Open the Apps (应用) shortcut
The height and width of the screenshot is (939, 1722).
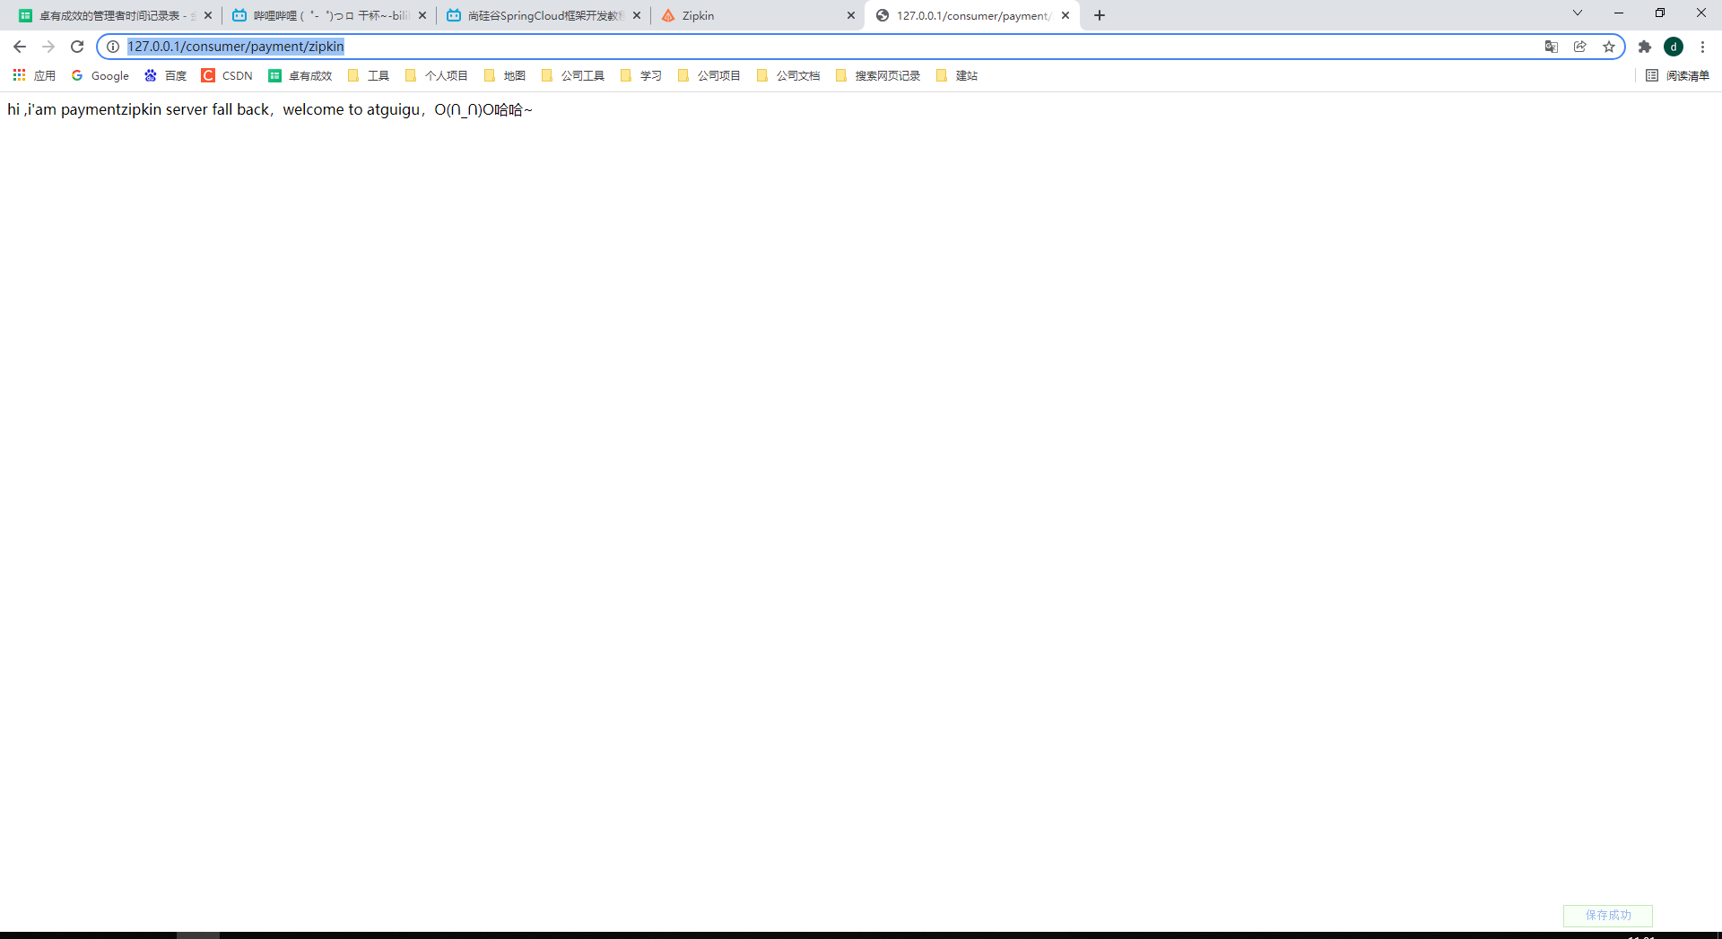pos(34,75)
